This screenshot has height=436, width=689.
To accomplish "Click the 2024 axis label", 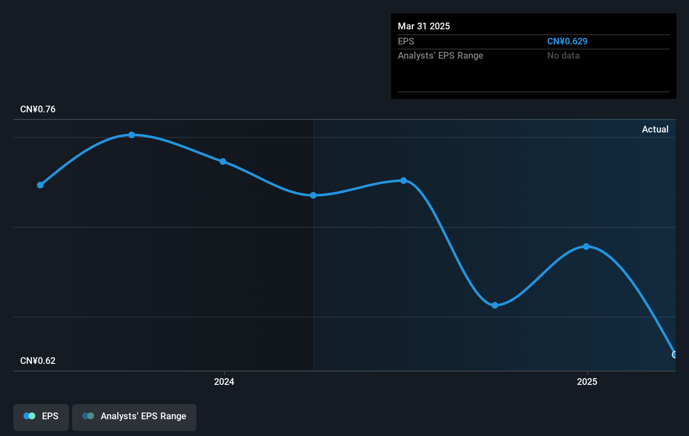I will (224, 381).
